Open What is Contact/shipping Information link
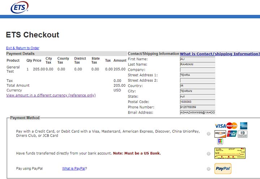 220,54
